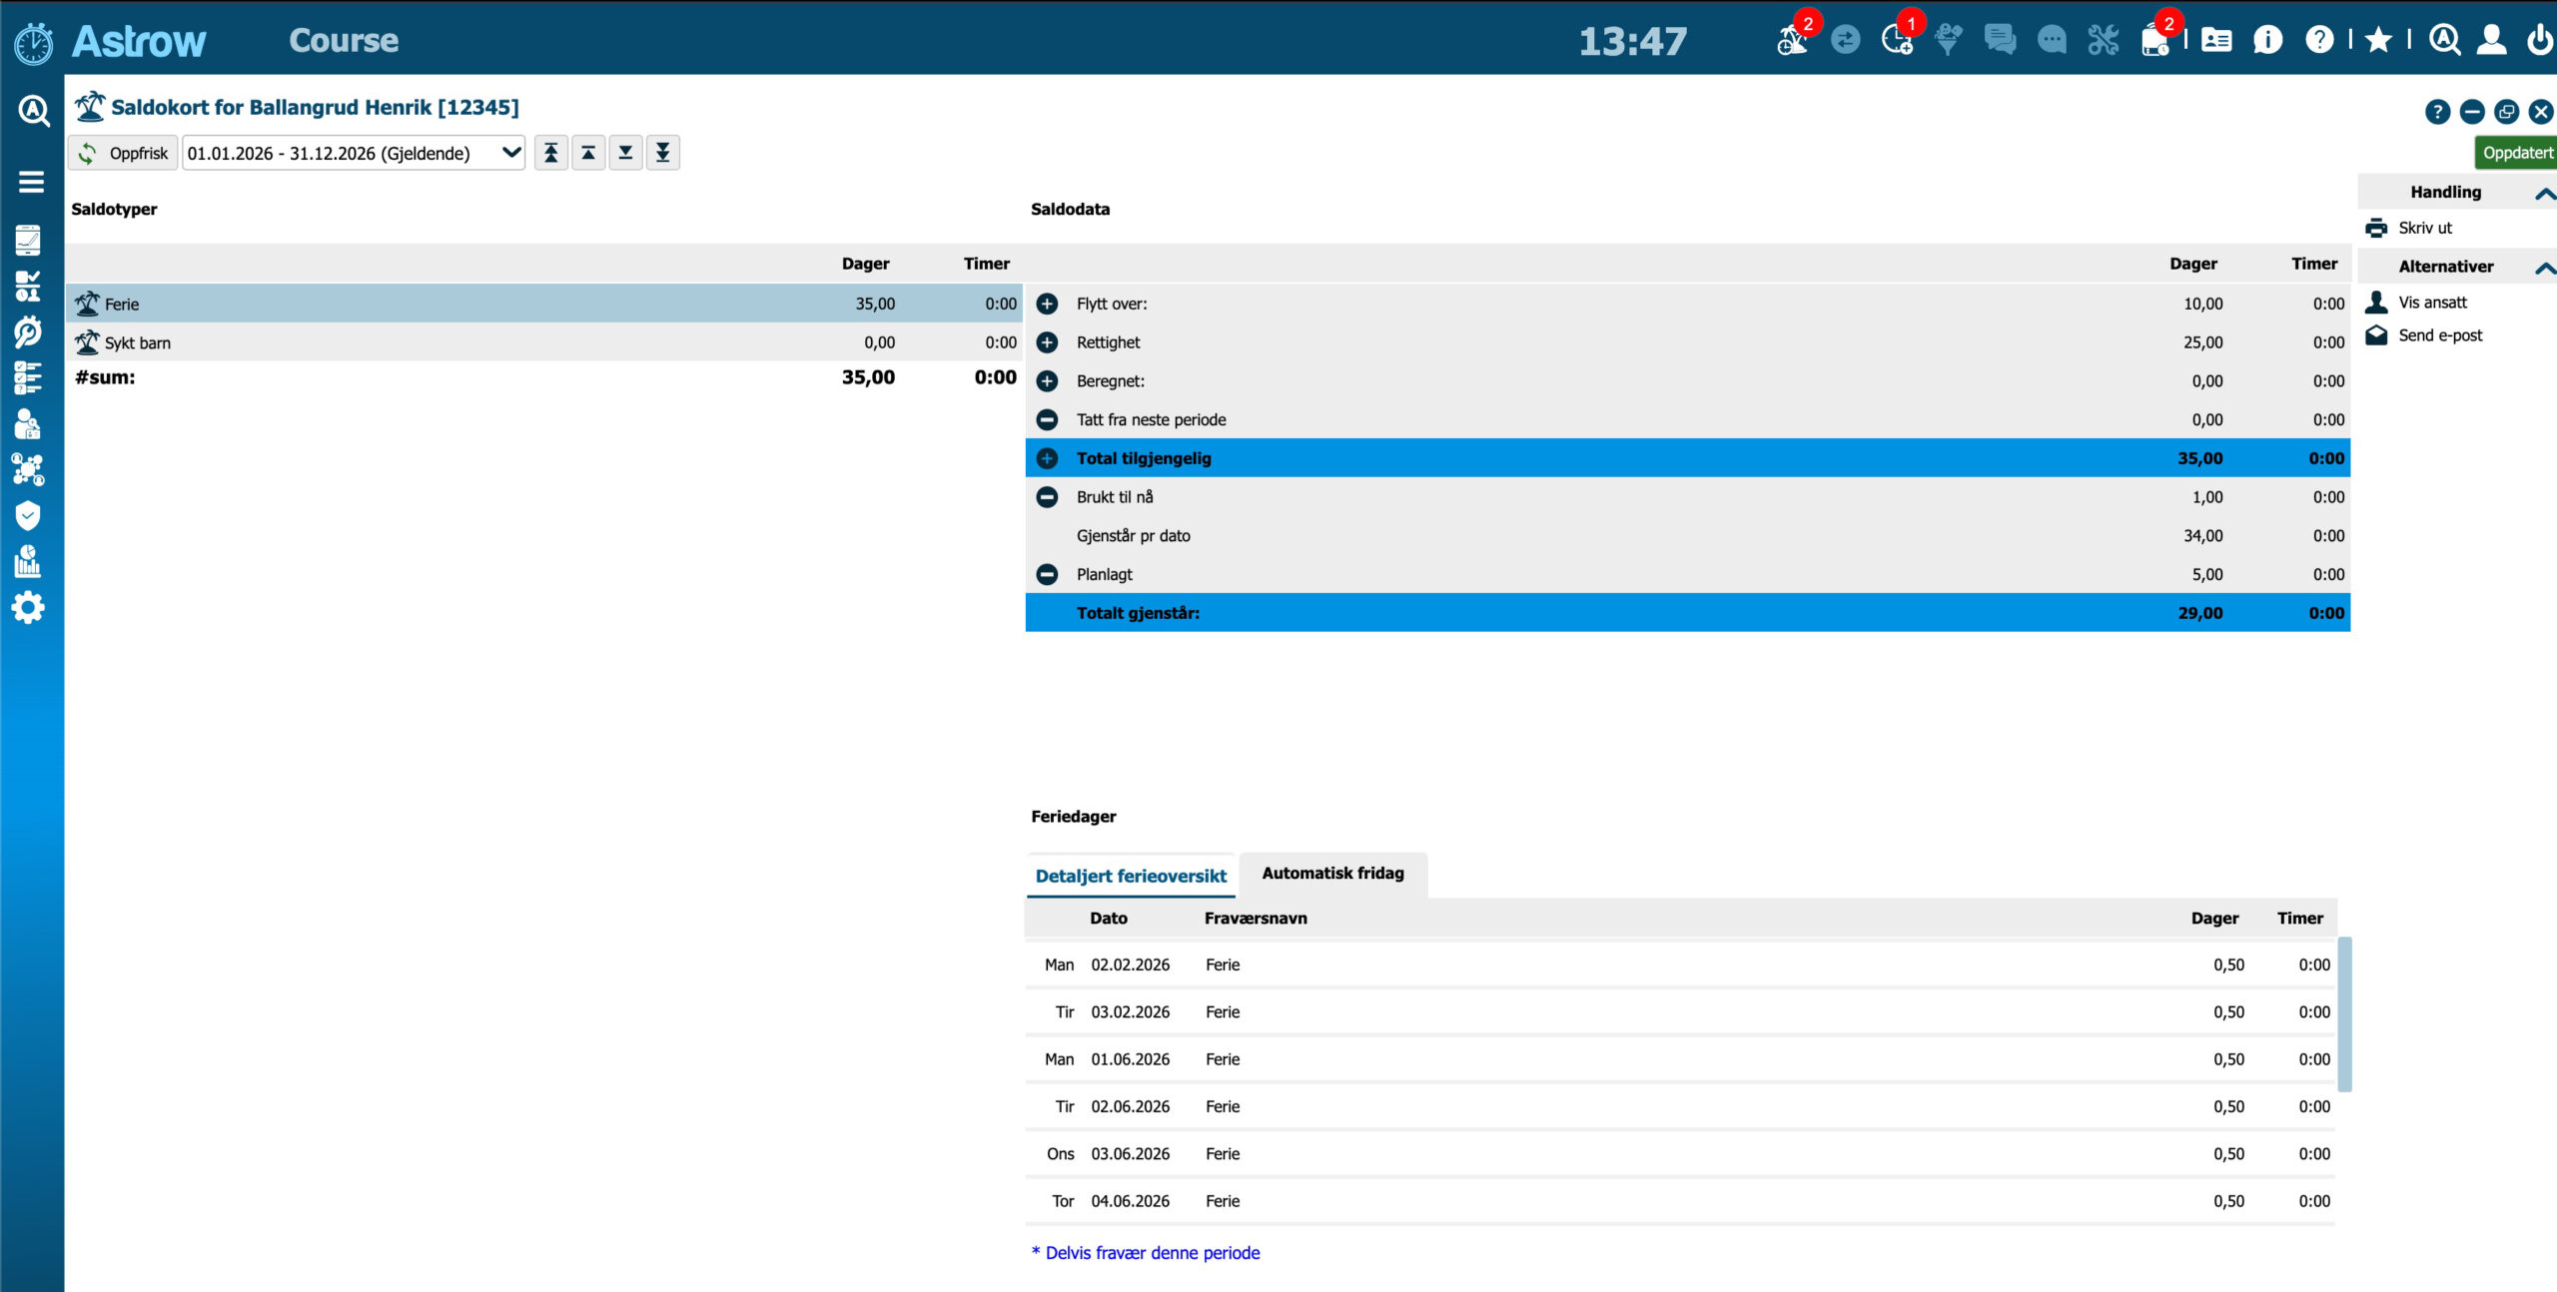
Task: Select Skriv ut in the Handling panel
Action: [2423, 228]
